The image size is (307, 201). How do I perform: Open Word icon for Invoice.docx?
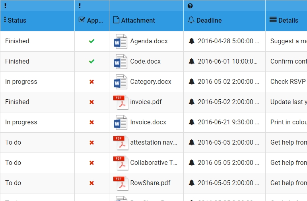(x=120, y=122)
